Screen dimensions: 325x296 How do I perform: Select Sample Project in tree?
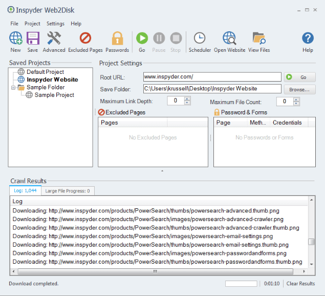point(54,95)
